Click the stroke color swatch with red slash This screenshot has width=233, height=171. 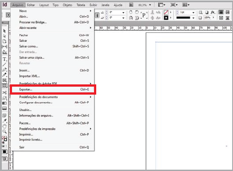click(x=166, y=12)
